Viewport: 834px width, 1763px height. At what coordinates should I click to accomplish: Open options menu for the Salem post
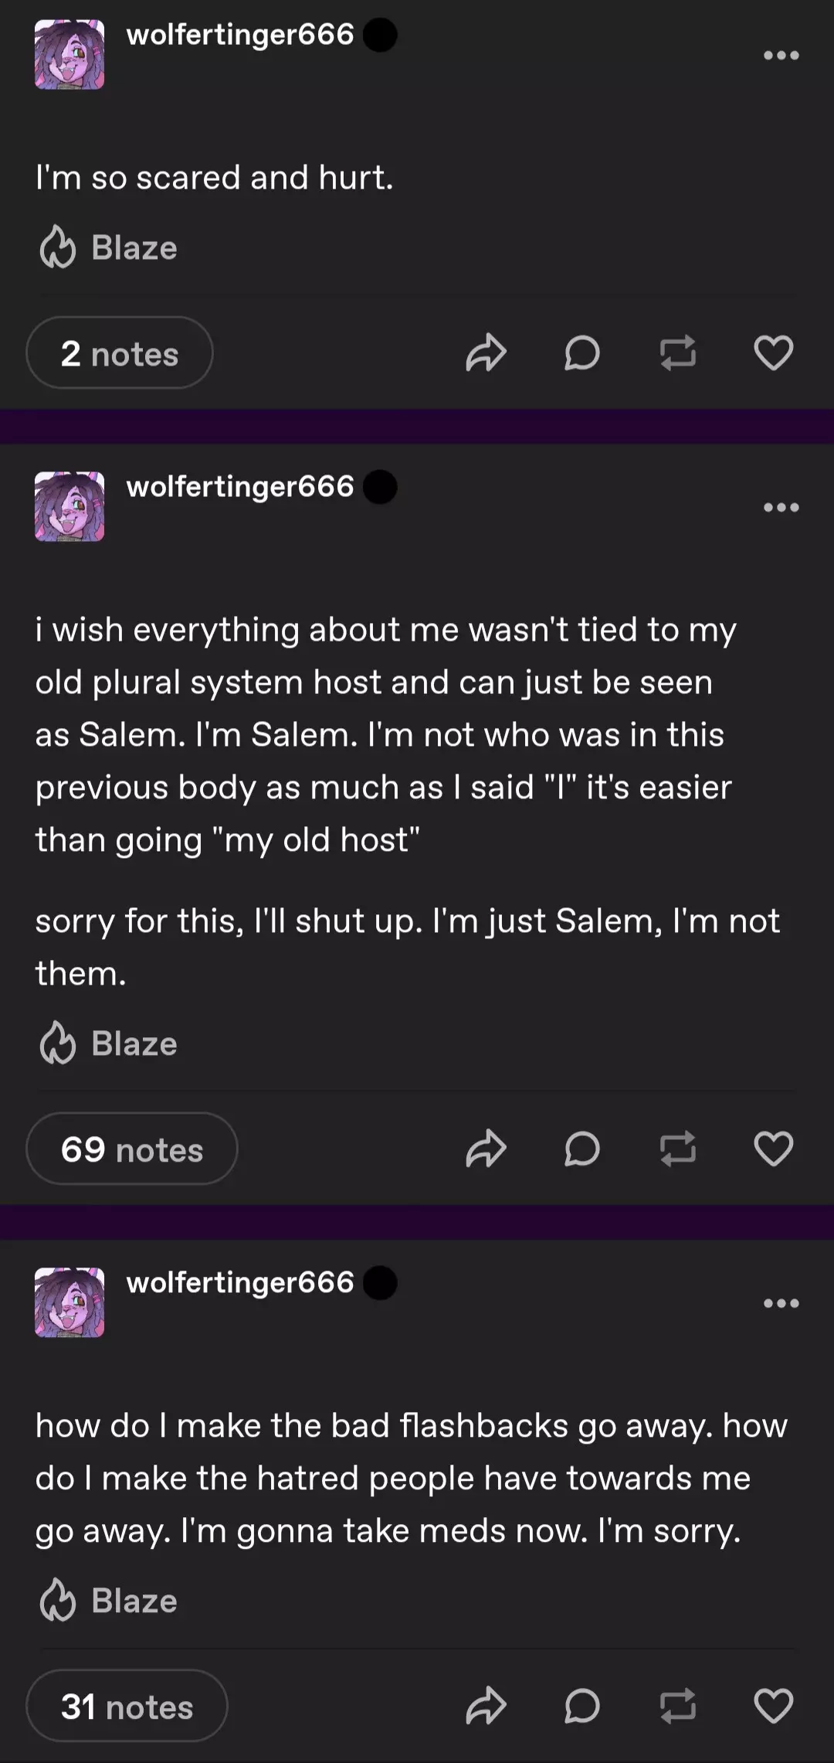(781, 507)
